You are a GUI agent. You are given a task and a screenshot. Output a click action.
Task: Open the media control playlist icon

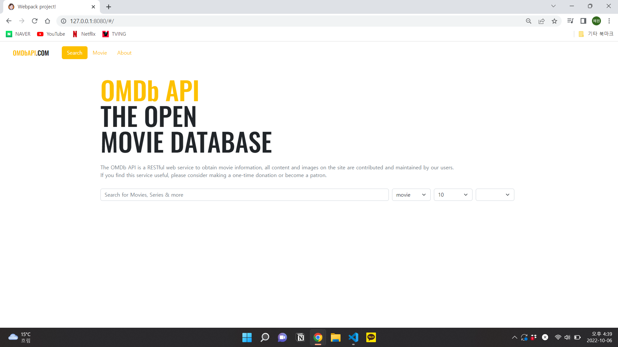(x=570, y=21)
